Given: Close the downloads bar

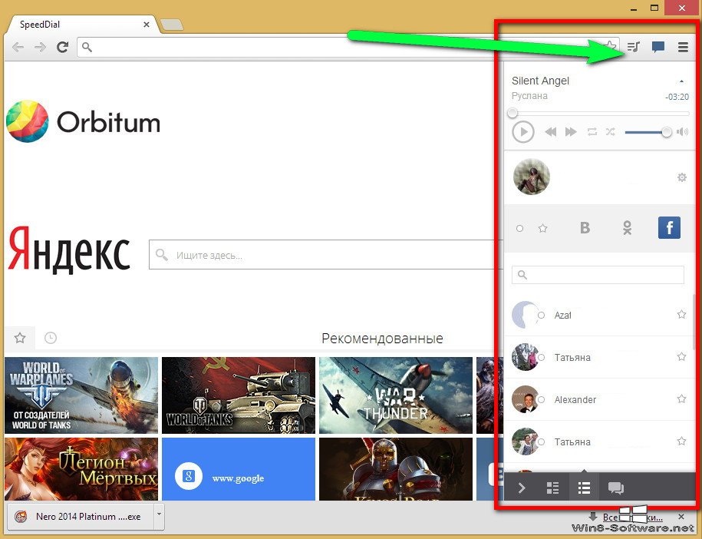Looking at the screenshot, I should tap(681, 517).
